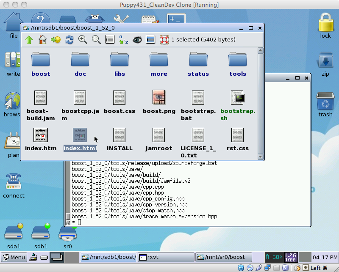Open the Menu button in taskbar
The height and width of the screenshot is (272, 339).
14,257
